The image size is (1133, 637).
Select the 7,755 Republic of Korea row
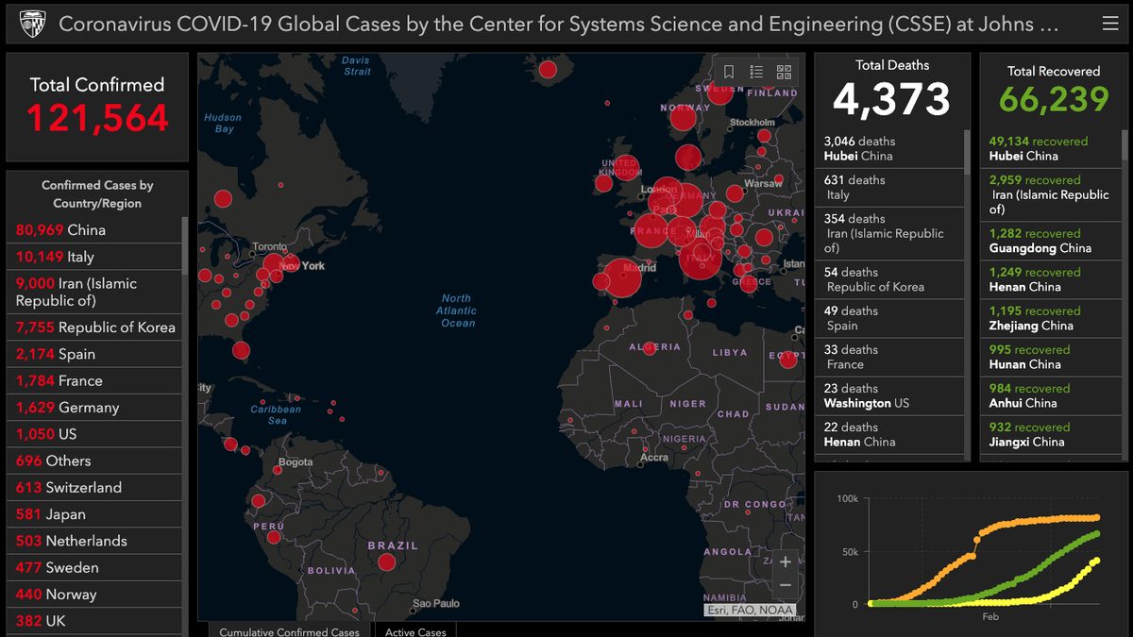(94, 327)
